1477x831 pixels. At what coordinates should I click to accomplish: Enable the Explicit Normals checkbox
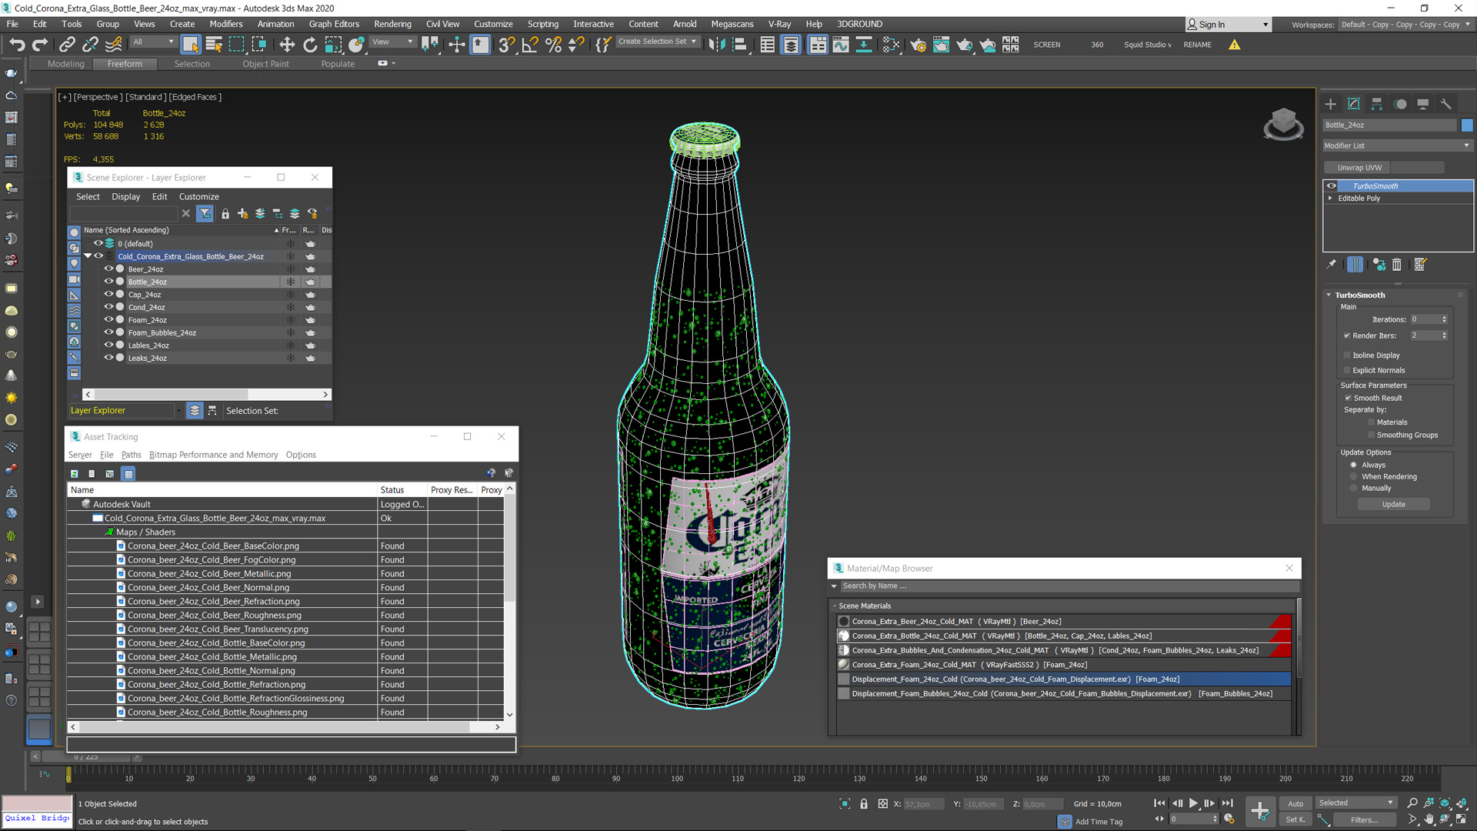coord(1347,370)
